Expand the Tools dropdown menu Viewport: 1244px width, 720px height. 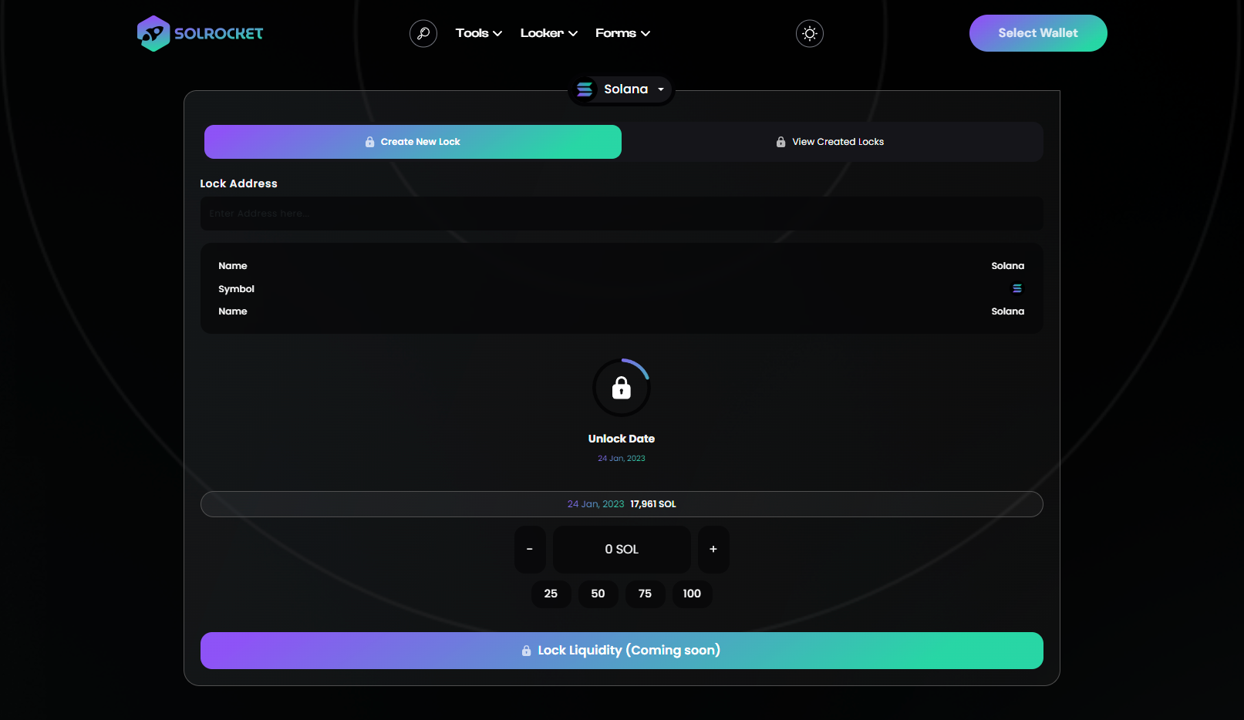pos(478,33)
